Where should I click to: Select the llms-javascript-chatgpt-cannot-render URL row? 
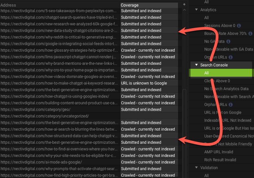point(58,57)
